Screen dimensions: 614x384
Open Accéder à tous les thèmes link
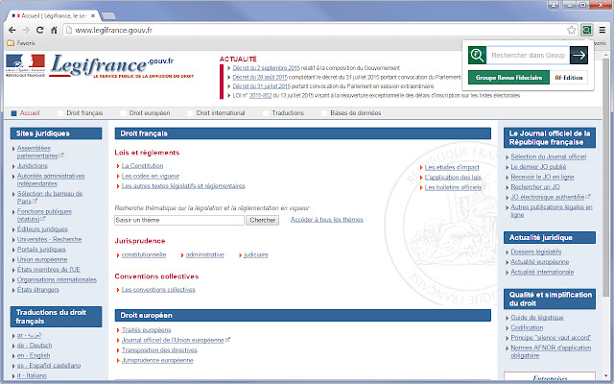click(326, 220)
